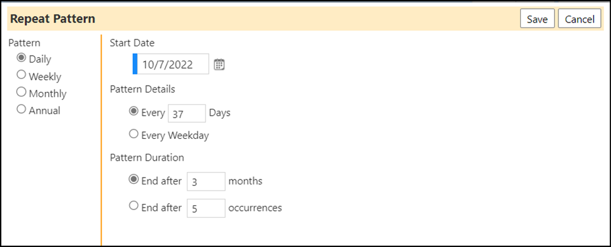Screen dimensions: 611x247
Task: Click the Pattern Details section label
Action: click(x=142, y=89)
